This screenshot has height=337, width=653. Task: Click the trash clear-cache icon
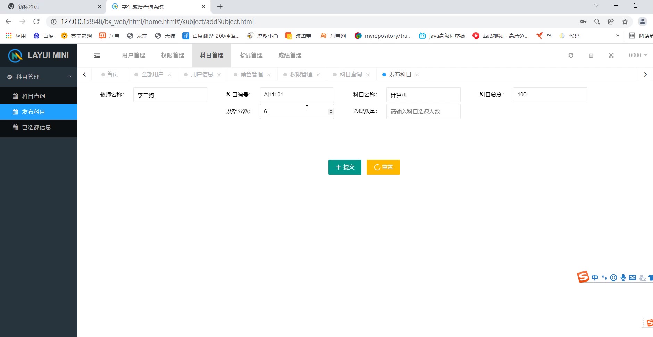coord(591,55)
